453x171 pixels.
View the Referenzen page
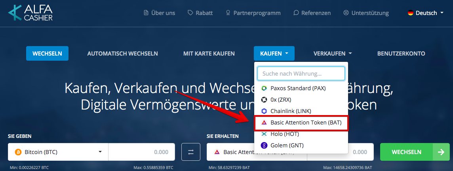[312, 13]
